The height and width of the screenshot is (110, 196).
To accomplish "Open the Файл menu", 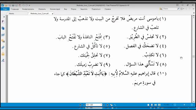I will pos(5,9).
